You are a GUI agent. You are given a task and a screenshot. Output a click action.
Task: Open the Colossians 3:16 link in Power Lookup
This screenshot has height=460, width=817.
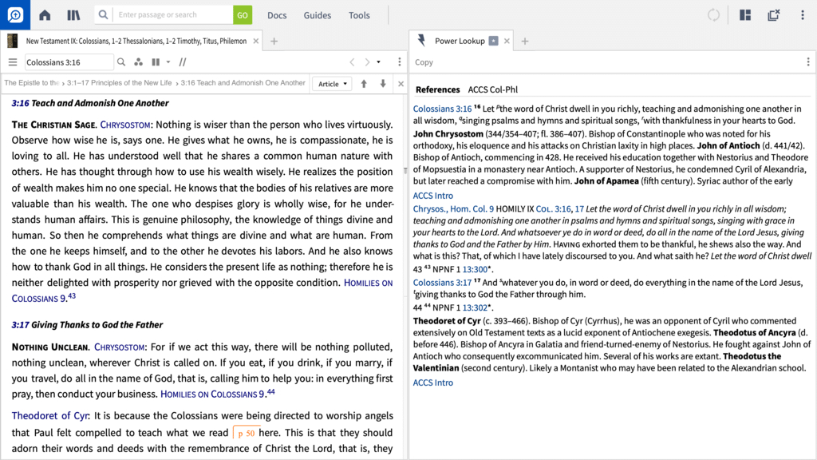pos(442,109)
